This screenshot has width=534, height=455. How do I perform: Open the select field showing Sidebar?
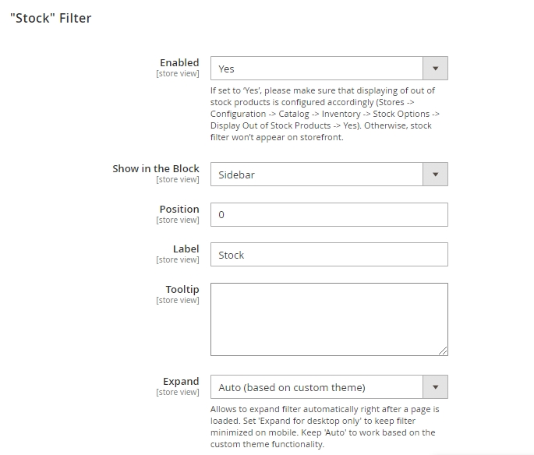coord(317,175)
